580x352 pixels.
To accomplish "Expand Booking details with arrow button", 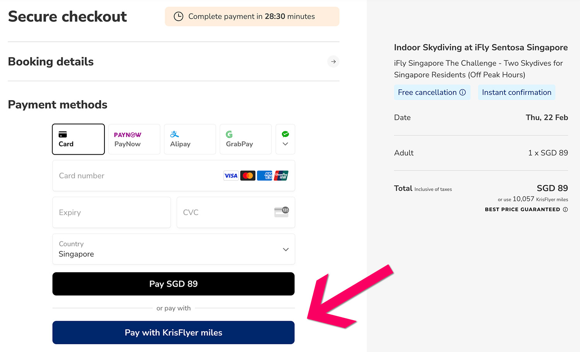I will [333, 62].
